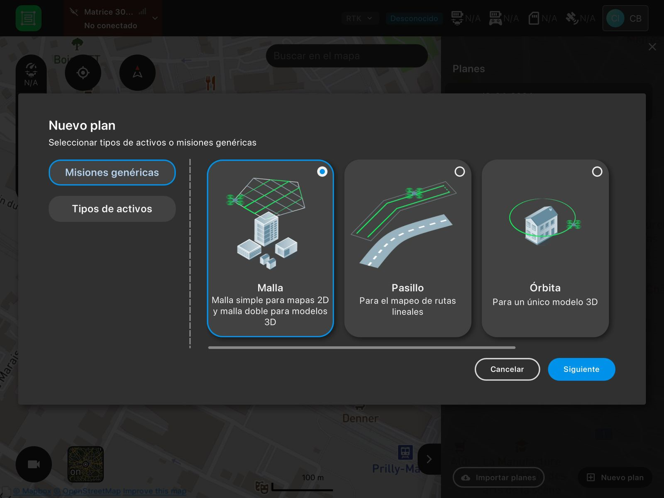Select the Malla radio button
The width and height of the screenshot is (664, 498).
[x=322, y=171]
